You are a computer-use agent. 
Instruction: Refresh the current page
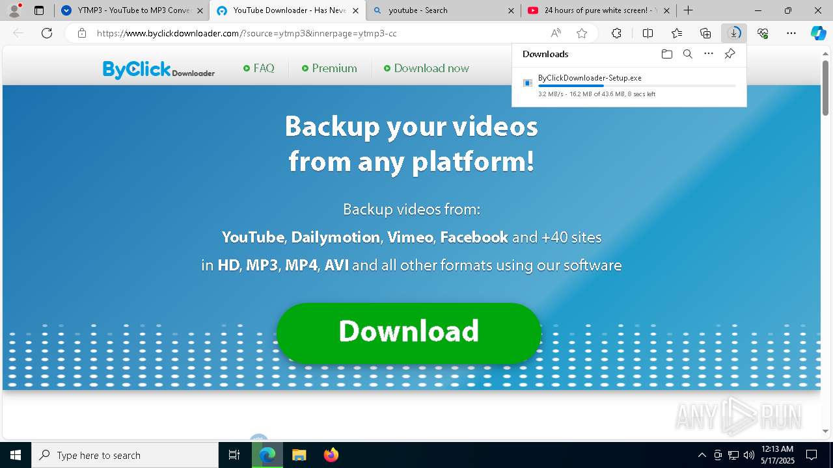[x=47, y=33]
